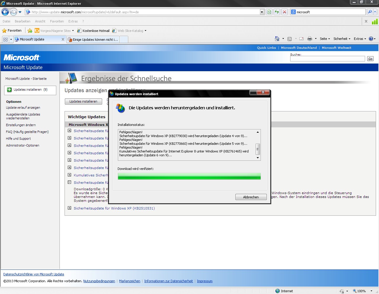Click Updates installieren (9) in the sidebar
The image size is (379, 294).
pyautogui.click(x=30, y=90)
